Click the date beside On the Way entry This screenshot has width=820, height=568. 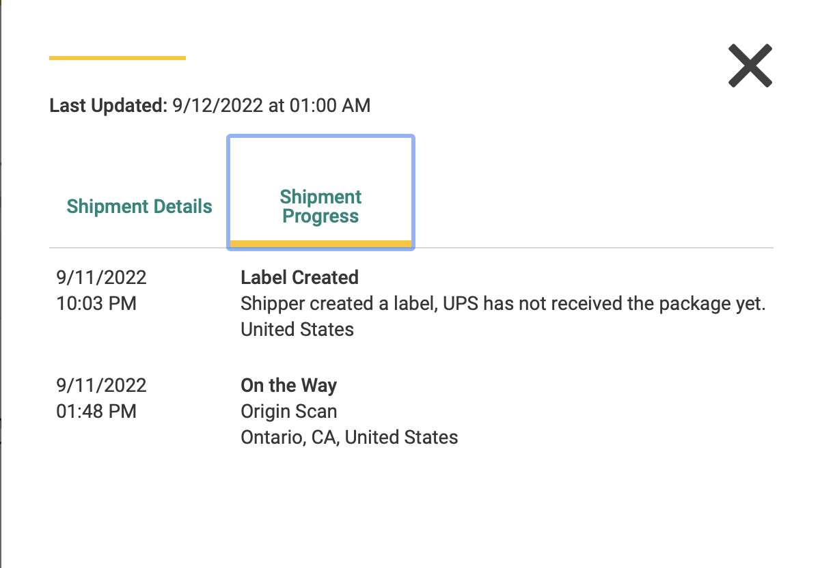[101, 385]
